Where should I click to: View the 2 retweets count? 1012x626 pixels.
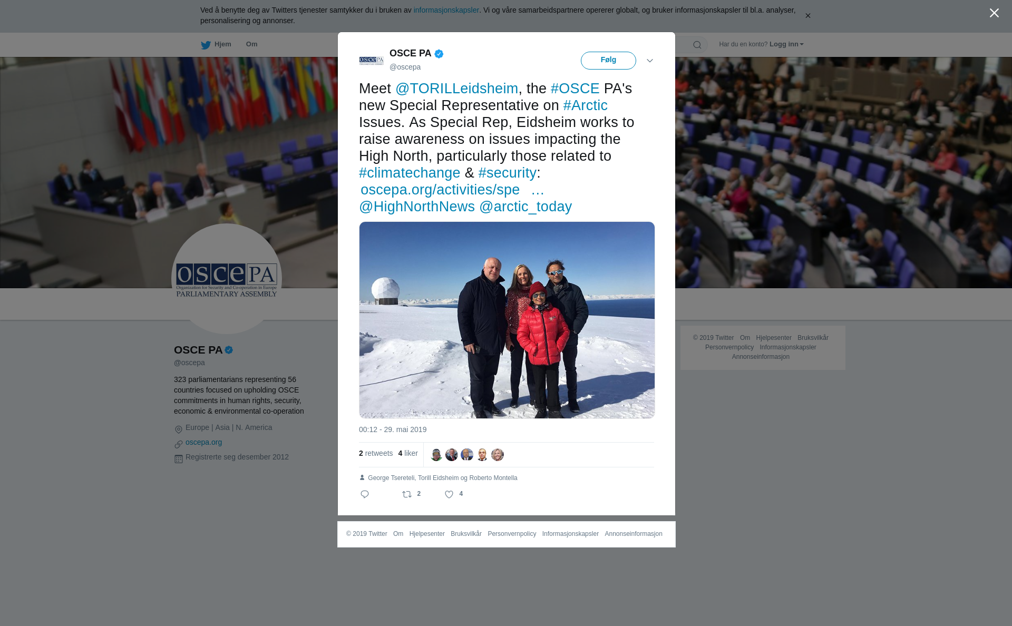(376, 453)
